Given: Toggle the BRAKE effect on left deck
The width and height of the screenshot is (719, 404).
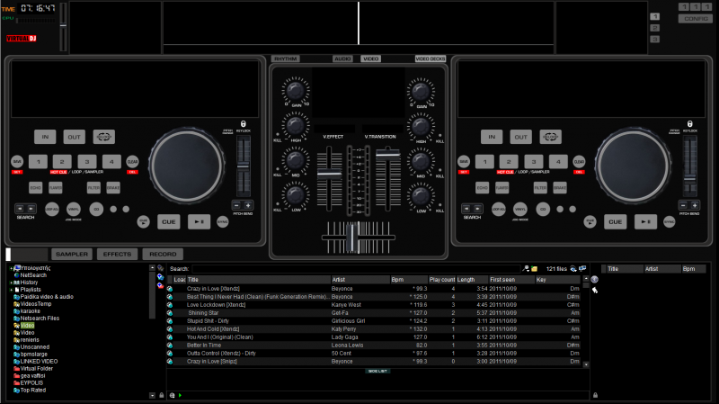Looking at the screenshot, I should coord(113,188).
